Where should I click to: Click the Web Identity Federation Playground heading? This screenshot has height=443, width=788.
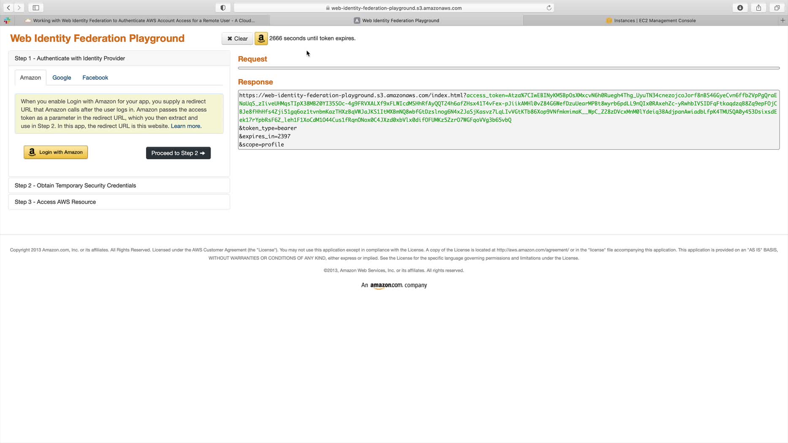click(x=97, y=38)
